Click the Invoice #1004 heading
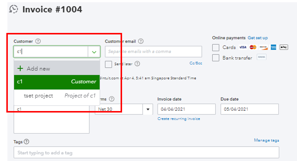This screenshot has width=297, height=161. coord(52,9)
